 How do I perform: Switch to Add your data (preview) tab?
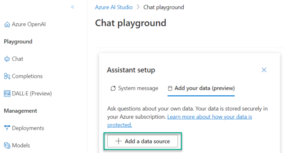coord(205,88)
